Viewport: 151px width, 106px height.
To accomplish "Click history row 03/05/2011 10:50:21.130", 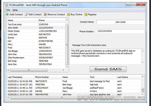I will point(74,91).
